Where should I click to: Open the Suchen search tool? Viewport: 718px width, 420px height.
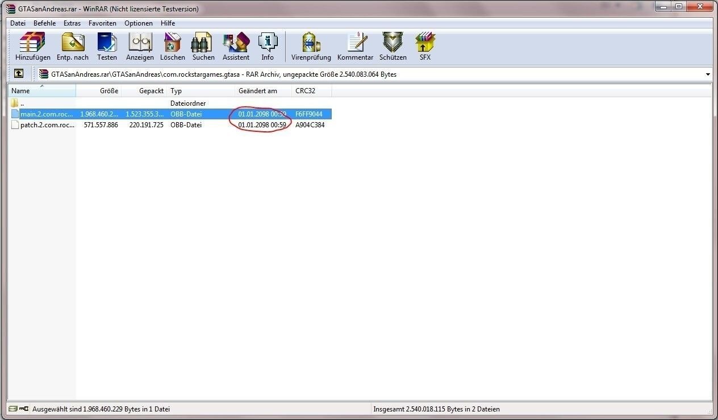pos(203,47)
